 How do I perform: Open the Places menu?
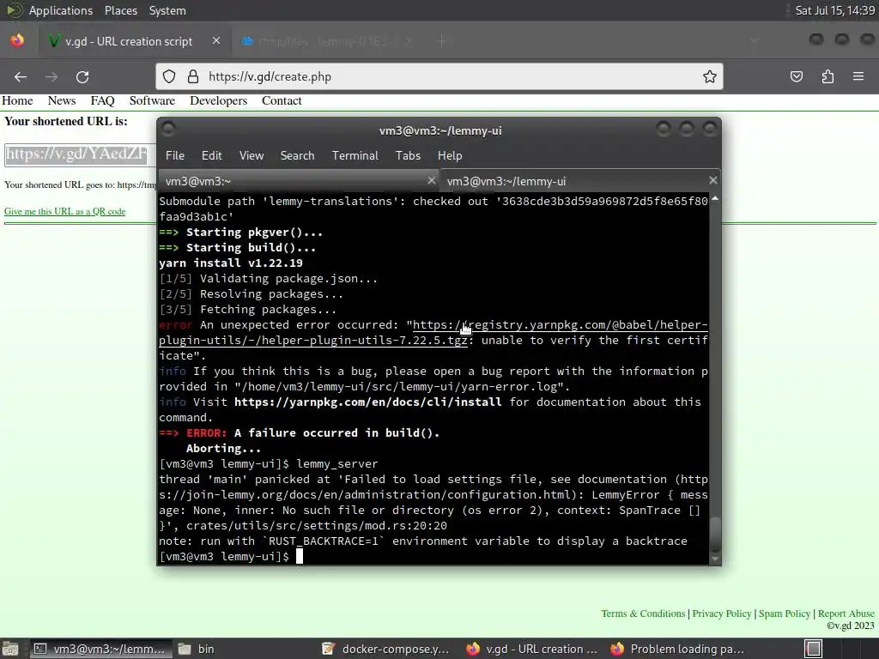(x=120, y=10)
